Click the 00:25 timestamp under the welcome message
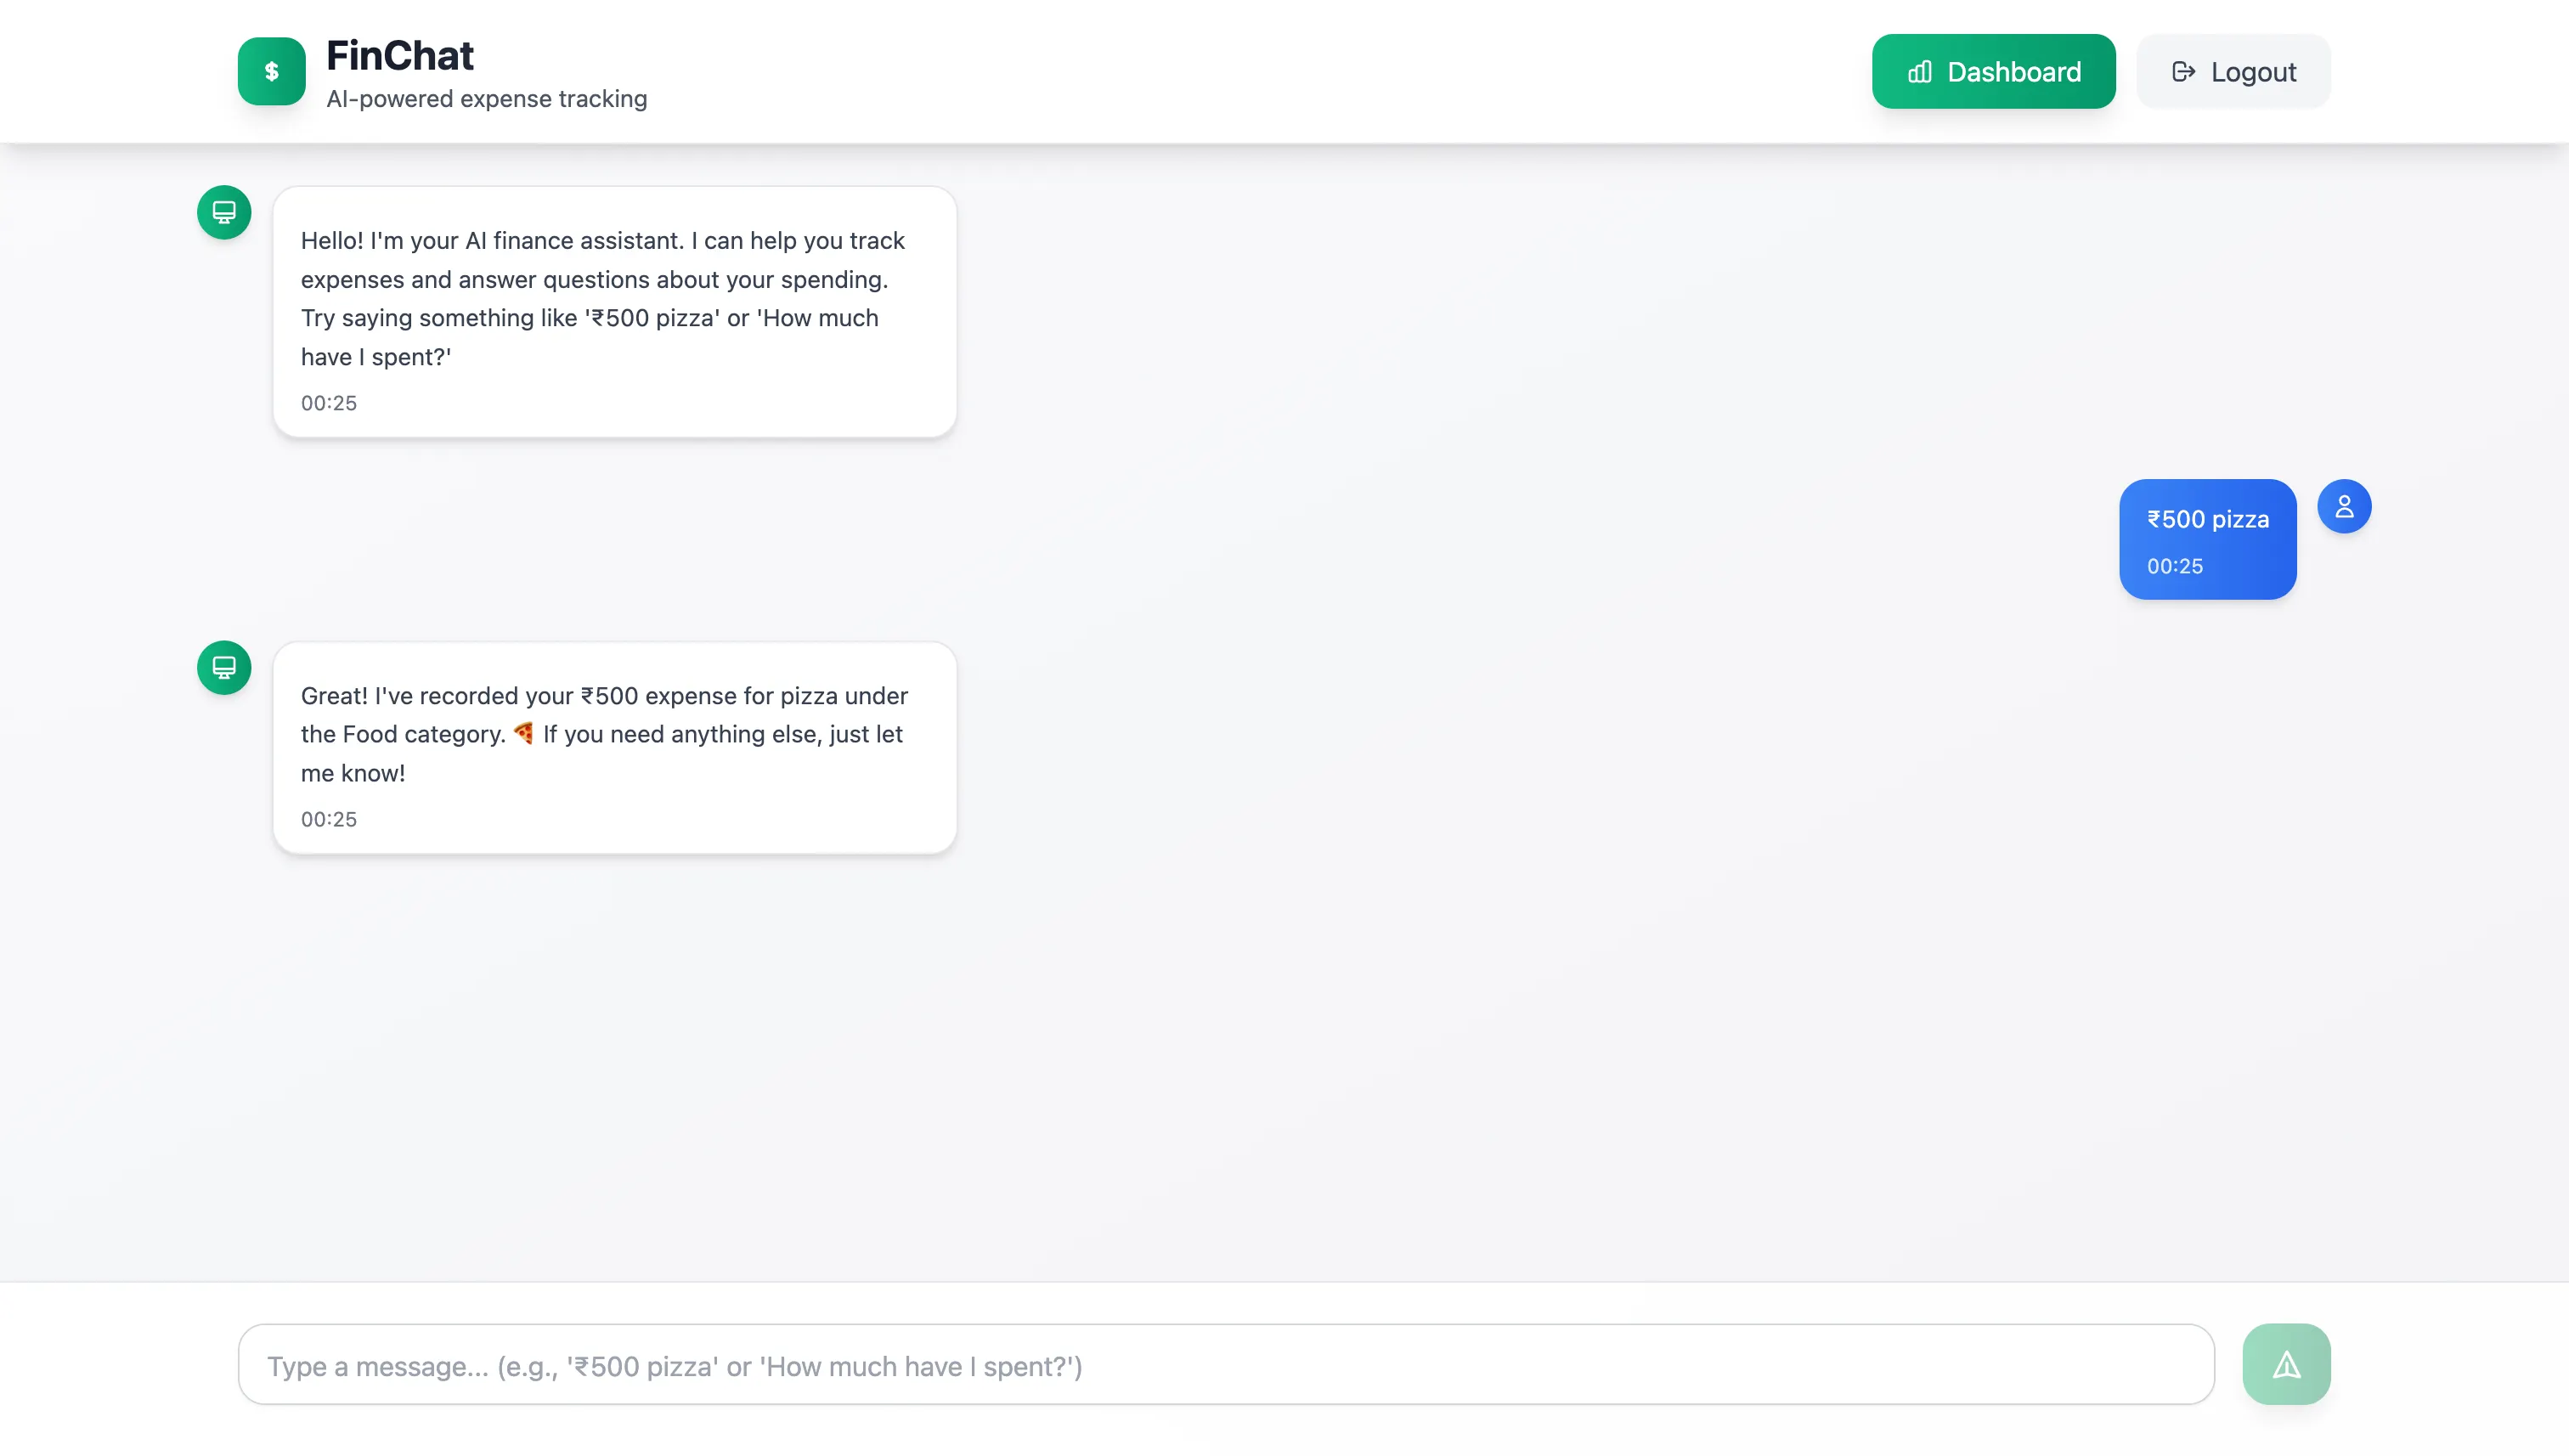Image resolution: width=2569 pixels, height=1456 pixels. pos(328,403)
